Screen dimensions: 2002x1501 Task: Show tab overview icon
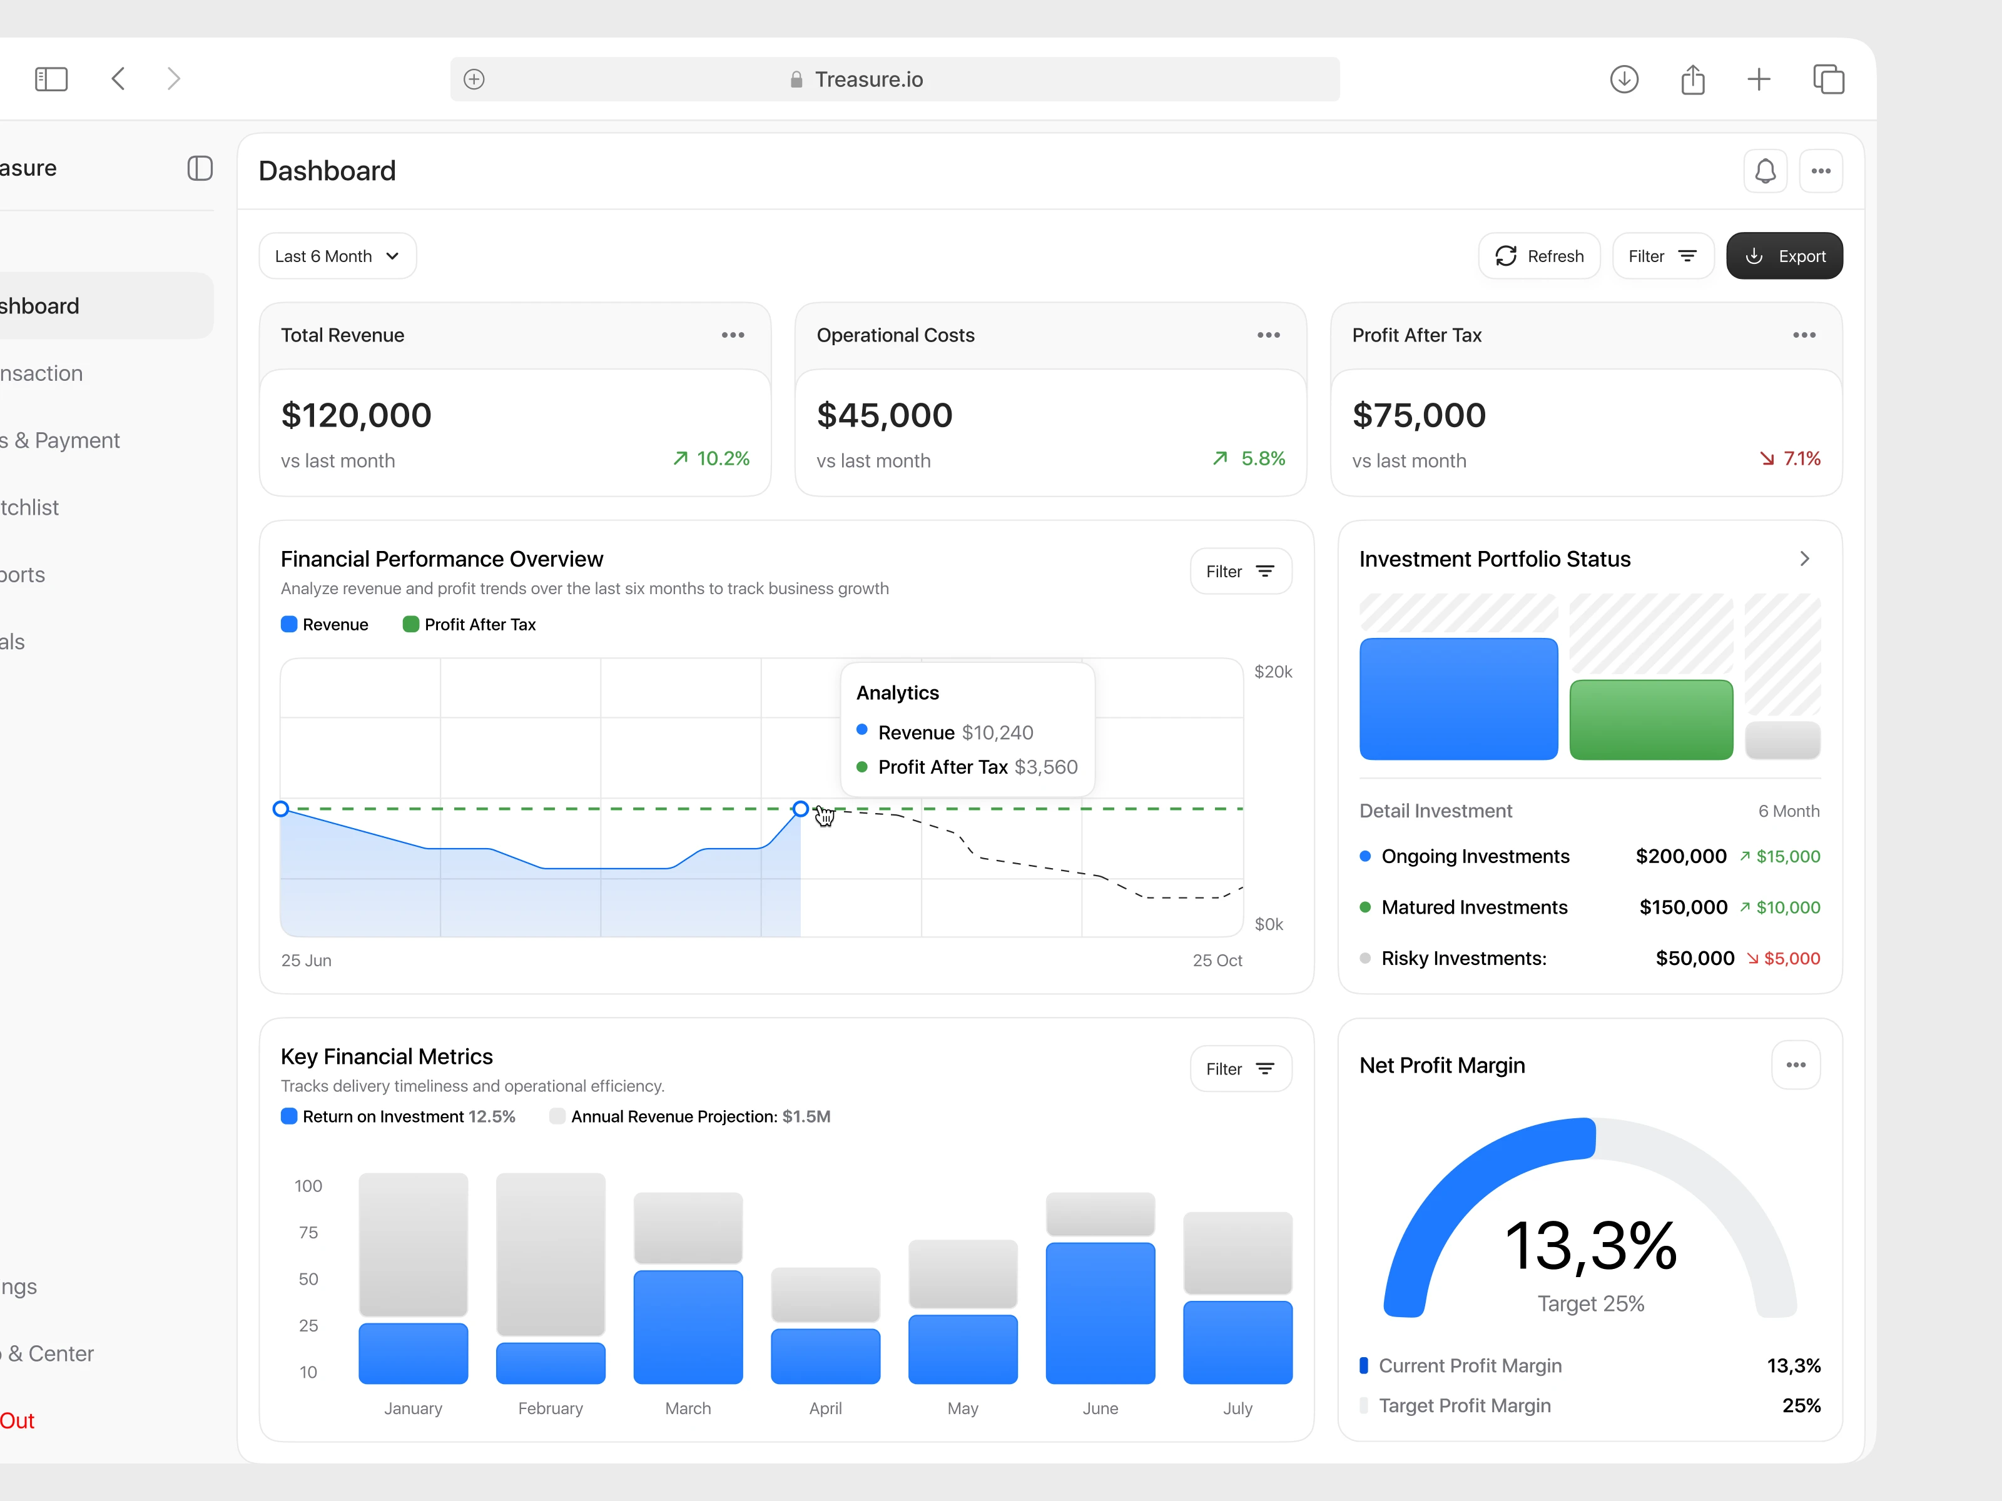[x=1828, y=79]
